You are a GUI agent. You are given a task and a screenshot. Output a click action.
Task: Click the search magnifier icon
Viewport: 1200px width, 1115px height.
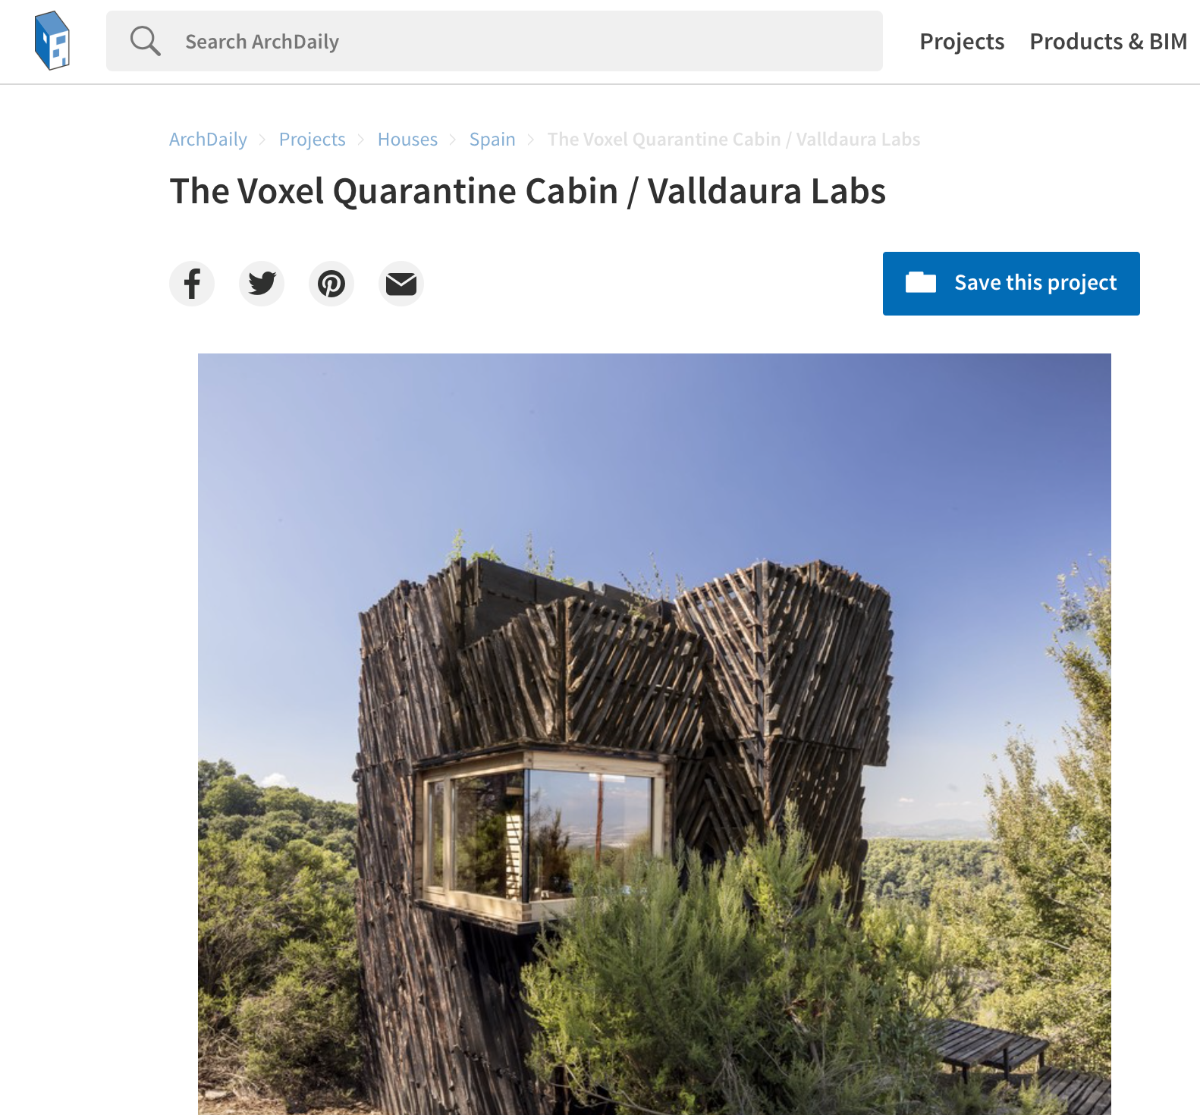(x=145, y=41)
